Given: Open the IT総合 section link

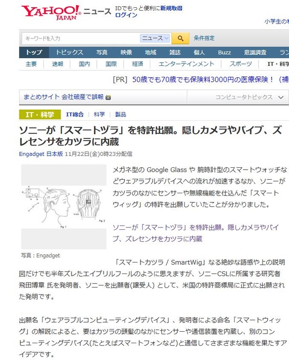Looking at the screenshot, I should point(75,114).
